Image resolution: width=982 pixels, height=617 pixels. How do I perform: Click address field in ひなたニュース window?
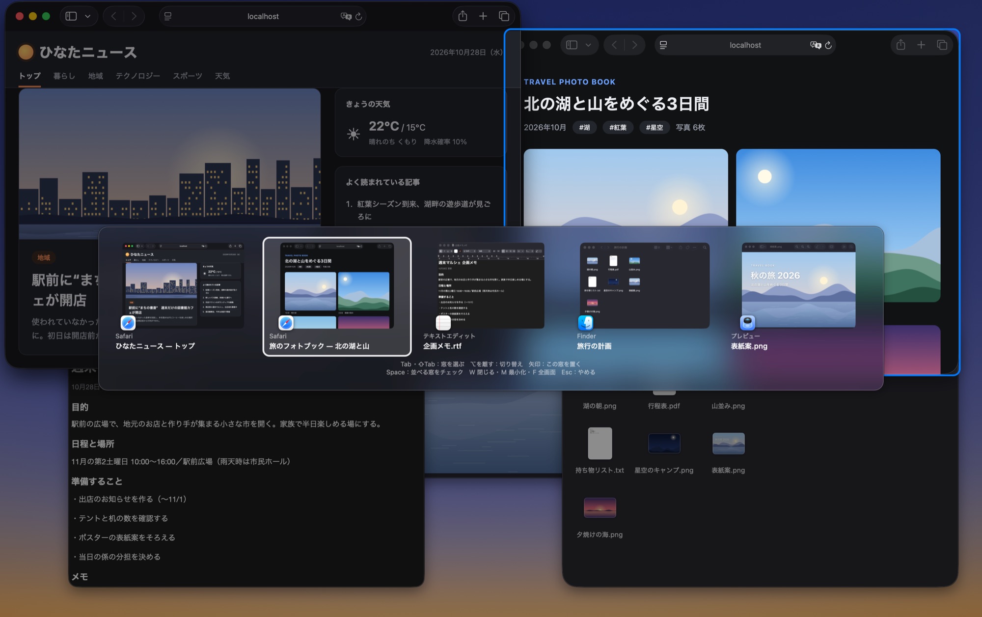(263, 16)
